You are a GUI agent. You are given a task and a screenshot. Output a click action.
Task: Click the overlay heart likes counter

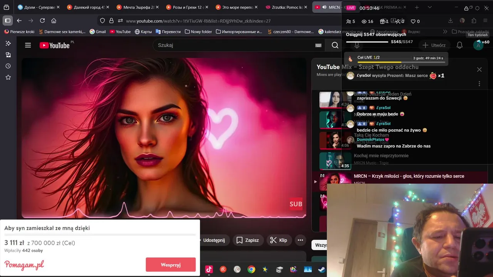tap(415, 22)
